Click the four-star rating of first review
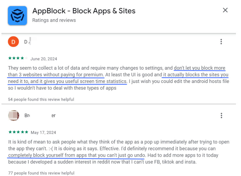Screen dimensions: 241x176 pyautogui.click(x=18, y=58)
